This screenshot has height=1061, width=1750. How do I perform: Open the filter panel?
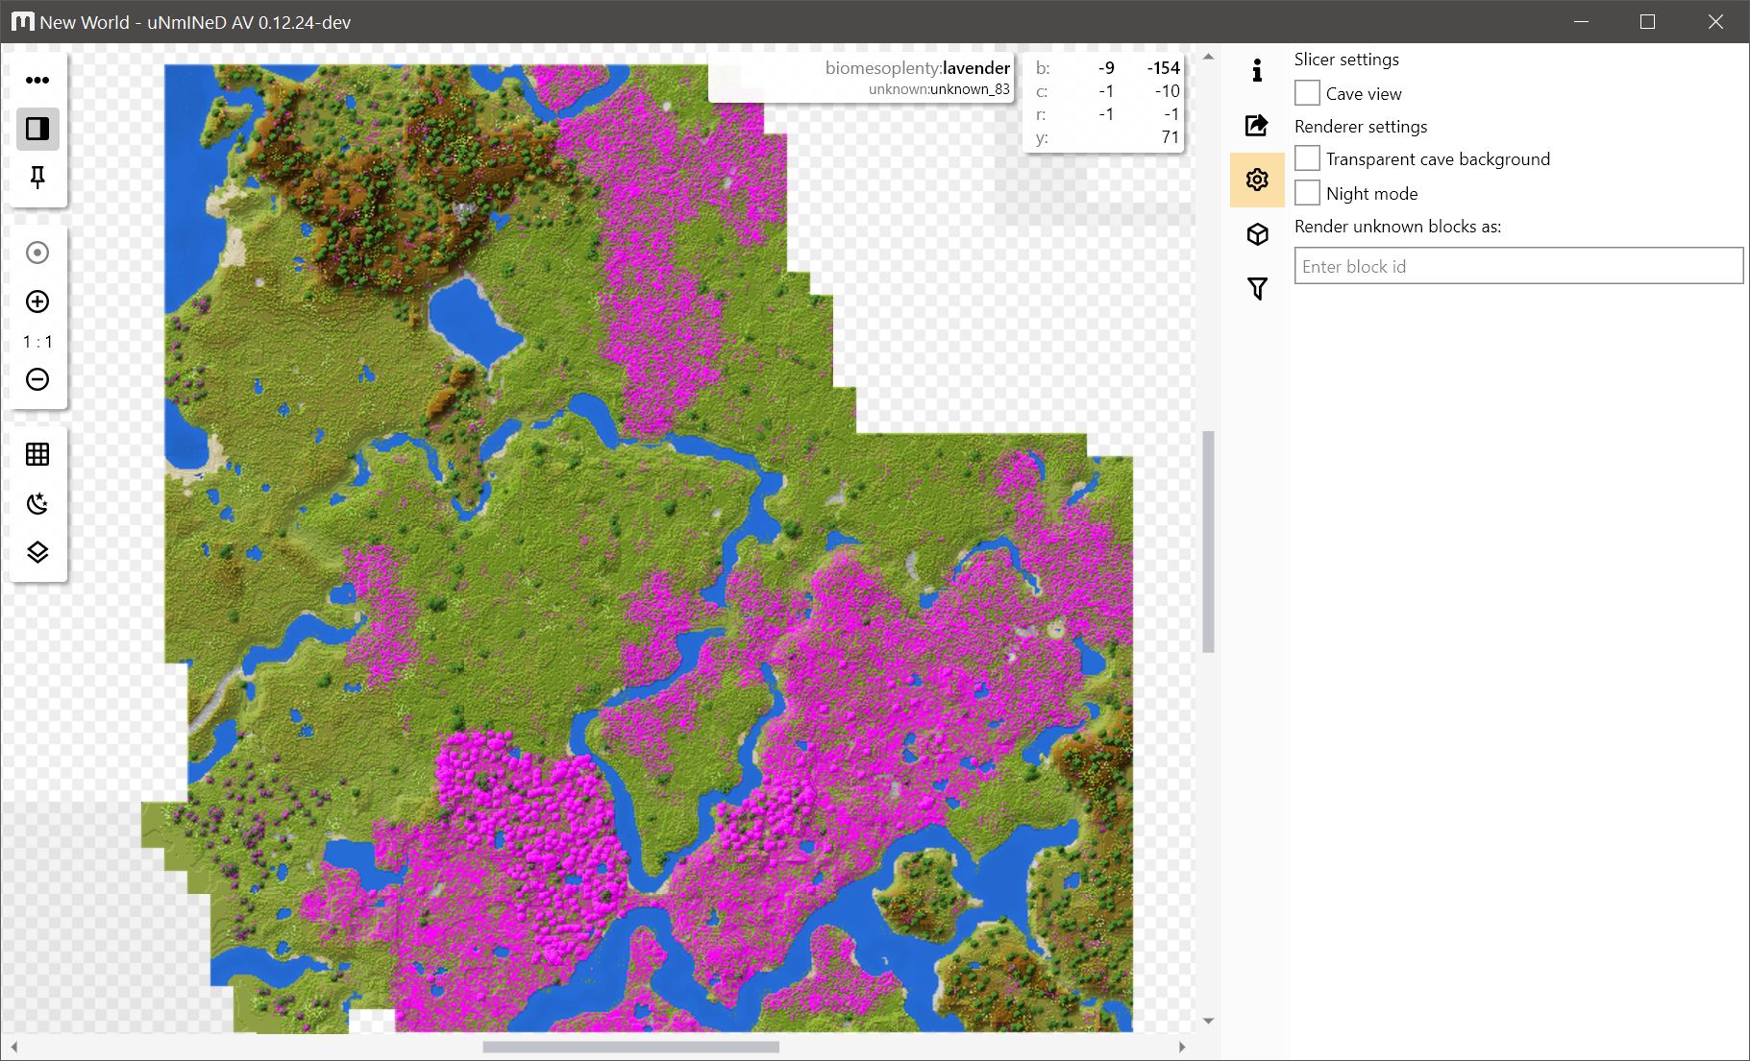[x=1257, y=287]
